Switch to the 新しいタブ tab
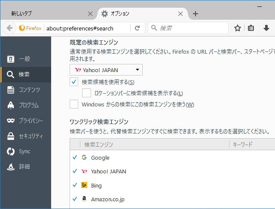 pyautogui.click(x=49, y=14)
